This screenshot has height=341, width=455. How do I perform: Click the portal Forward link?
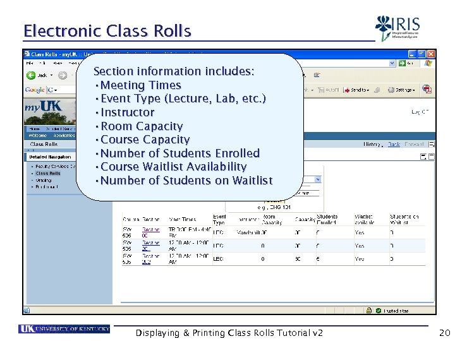[x=414, y=144]
